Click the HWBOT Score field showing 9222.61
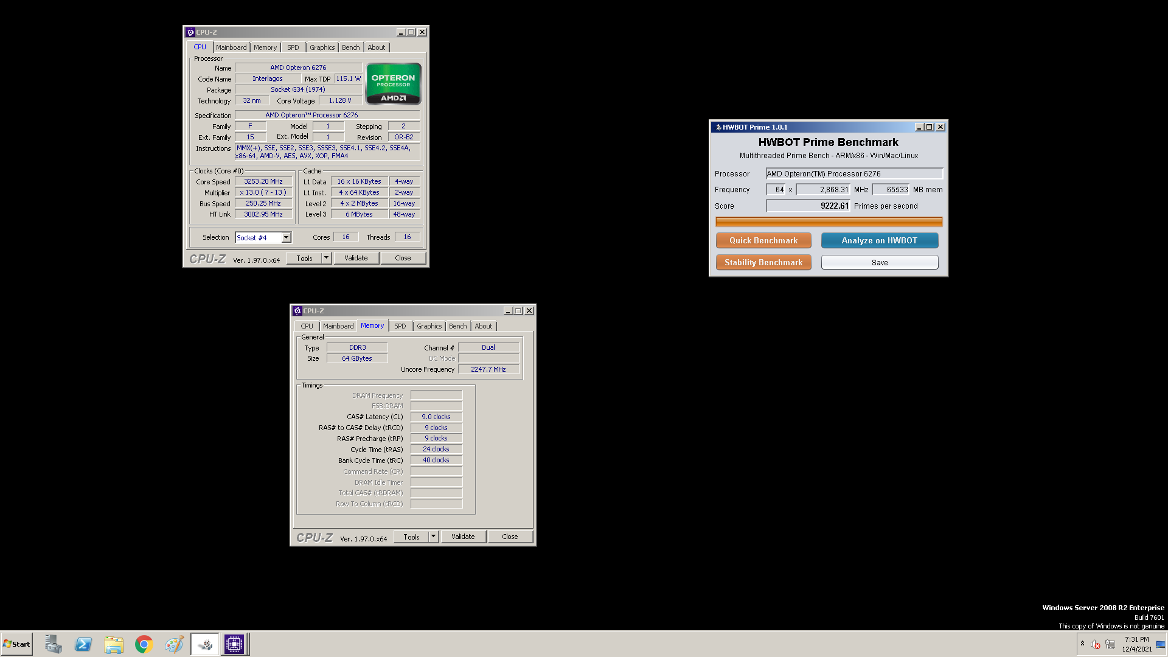 click(808, 206)
